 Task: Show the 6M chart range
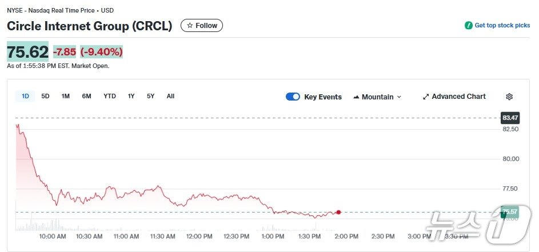pyautogui.click(x=86, y=96)
